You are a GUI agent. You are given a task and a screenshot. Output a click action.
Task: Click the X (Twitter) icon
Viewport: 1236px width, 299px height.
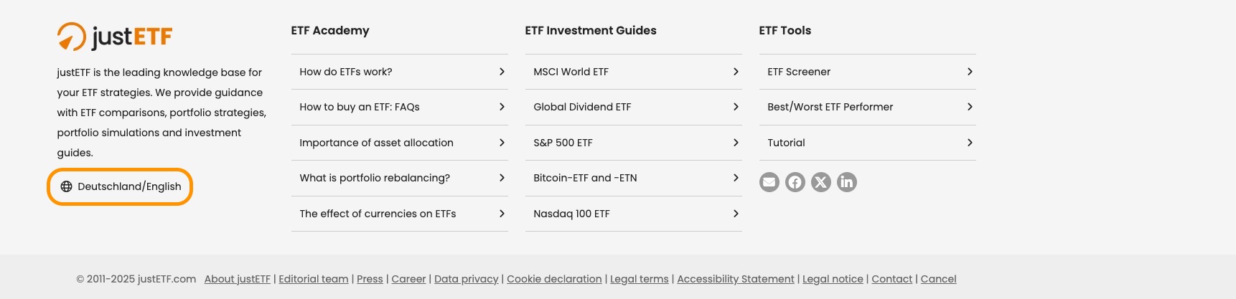(x=821, y=182)
